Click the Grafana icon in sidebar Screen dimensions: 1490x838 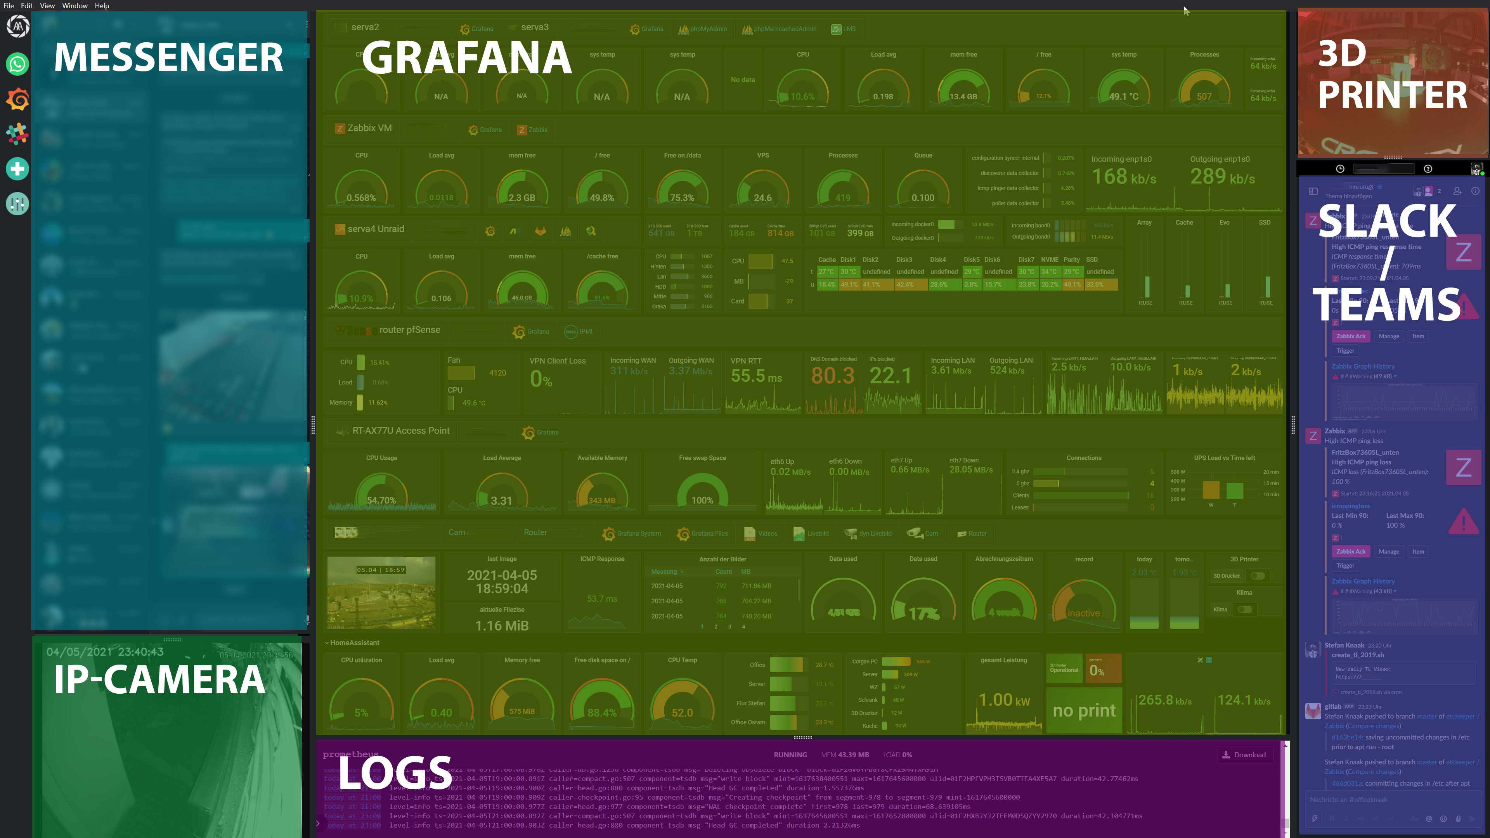click(x=17, y=99)
